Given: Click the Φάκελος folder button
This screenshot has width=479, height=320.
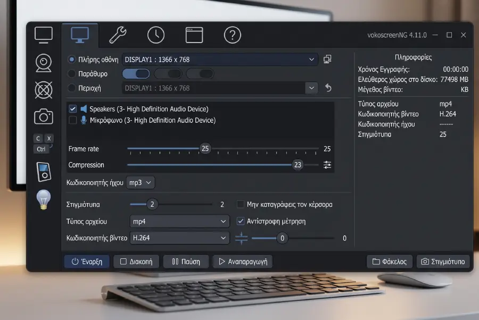Looking at the screenshot, I should click(x=390, y=262).
